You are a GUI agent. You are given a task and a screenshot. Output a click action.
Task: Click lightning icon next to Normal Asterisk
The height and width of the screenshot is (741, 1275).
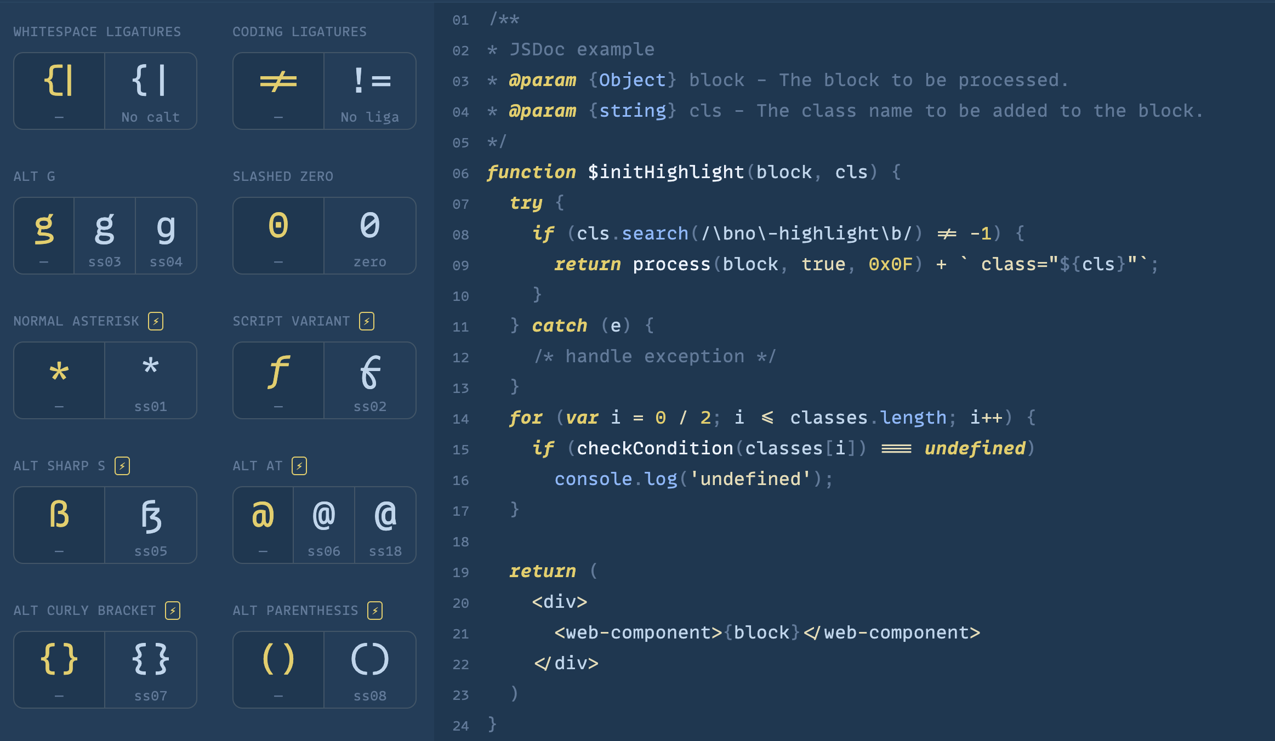156,321
